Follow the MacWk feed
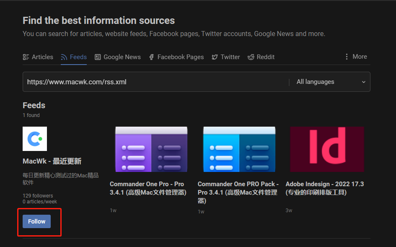Screen dimensions: 396x247 coord(37,221)
